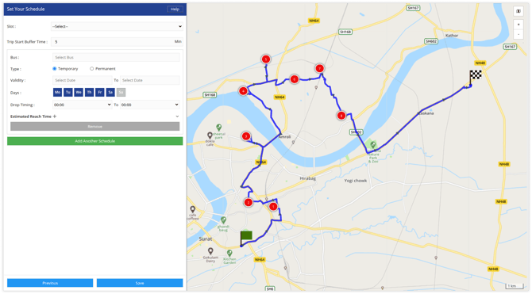Toggle the Fr day button
Screen dimensions: 532x294
click(x=100, y=92)
